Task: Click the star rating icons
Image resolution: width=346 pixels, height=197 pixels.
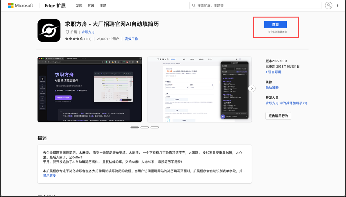Action: tap(74, 39)
